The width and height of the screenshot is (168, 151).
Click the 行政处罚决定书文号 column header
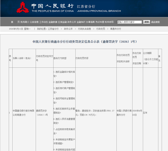[x=45, y=58]
